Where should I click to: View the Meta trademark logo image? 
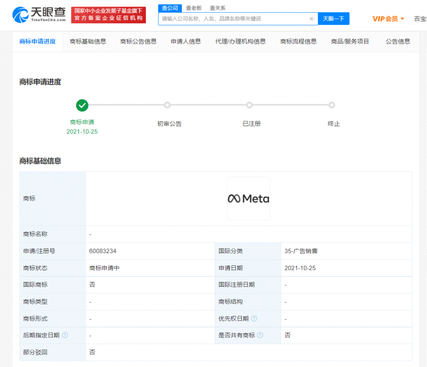pos(249,198)
